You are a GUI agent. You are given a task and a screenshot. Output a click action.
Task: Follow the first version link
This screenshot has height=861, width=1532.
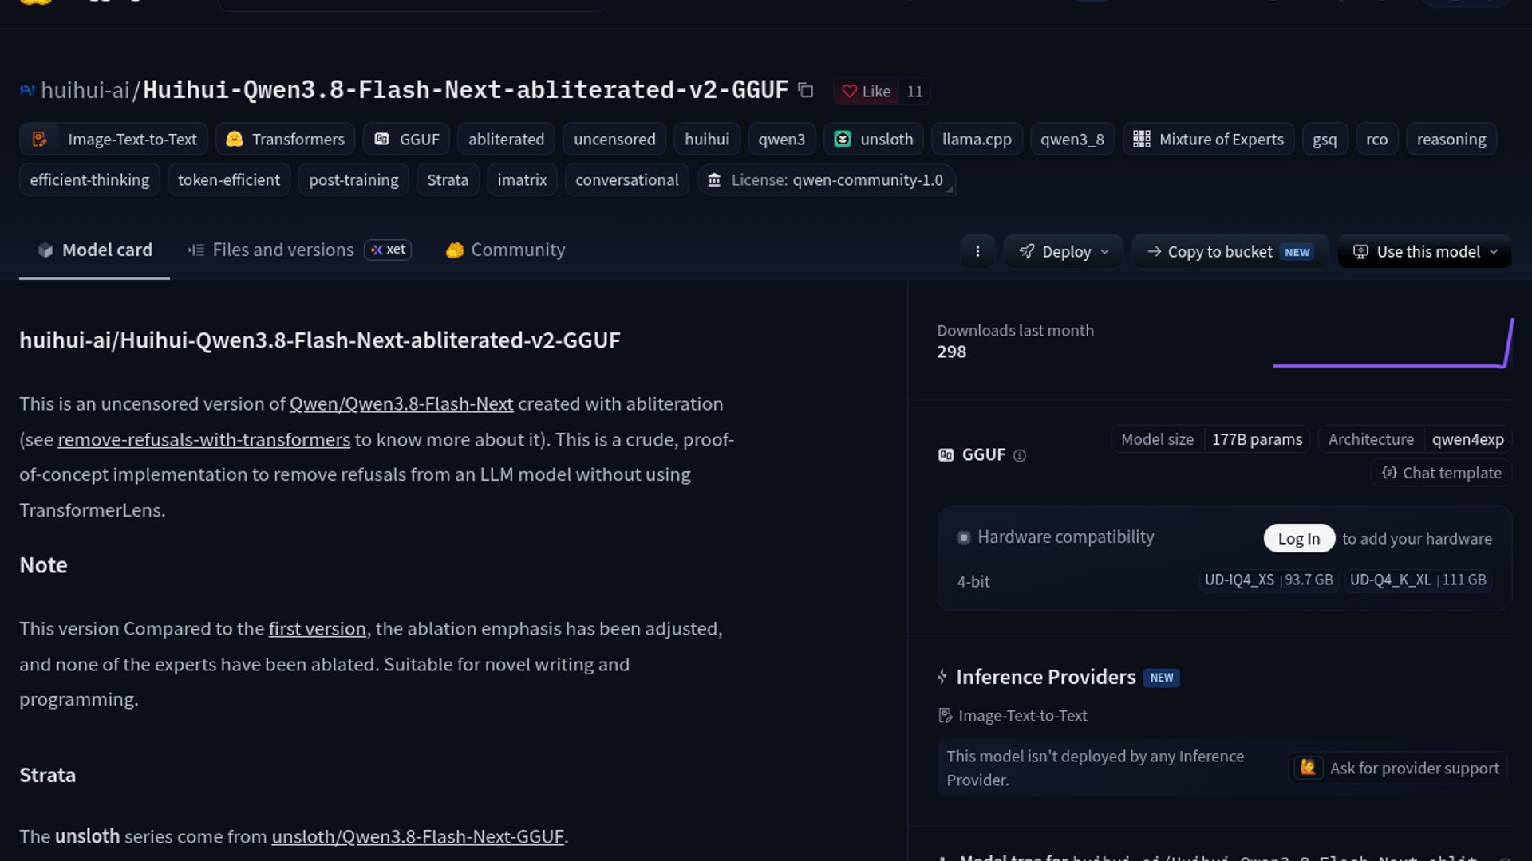pyautogui.click(x=317, y=628)
